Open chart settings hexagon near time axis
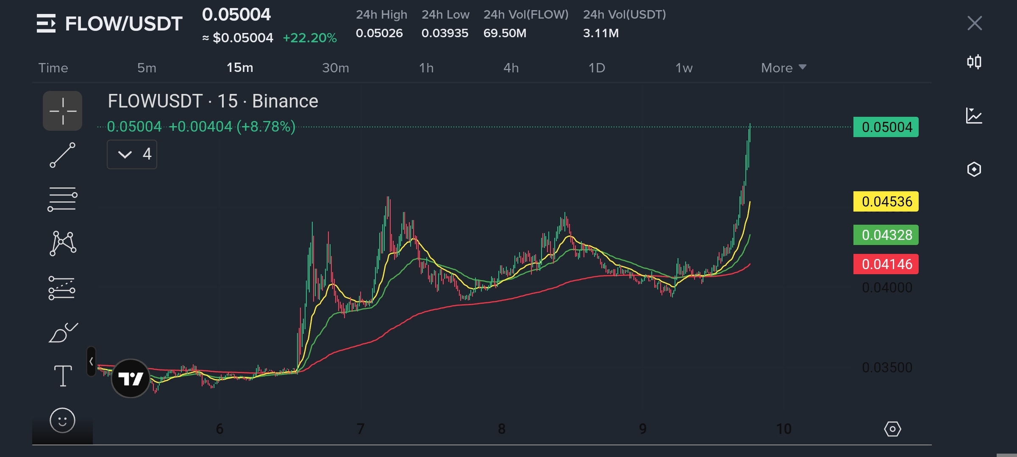This screenshot has width=1017, height=457. click(x=892, y=429)
